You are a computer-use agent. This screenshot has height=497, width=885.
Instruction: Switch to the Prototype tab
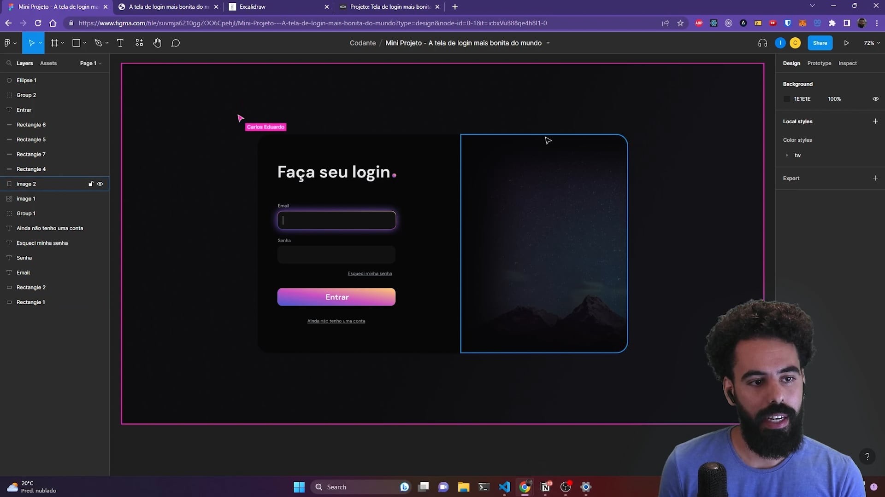coord(819,64)
